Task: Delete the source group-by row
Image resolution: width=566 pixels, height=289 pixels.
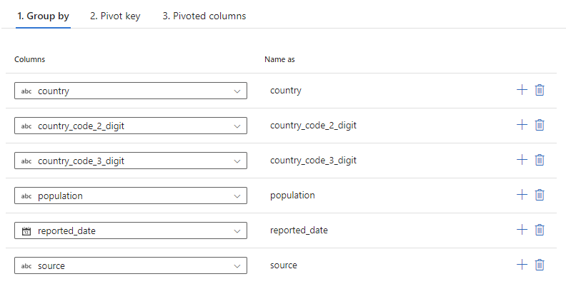Action: 540,265
